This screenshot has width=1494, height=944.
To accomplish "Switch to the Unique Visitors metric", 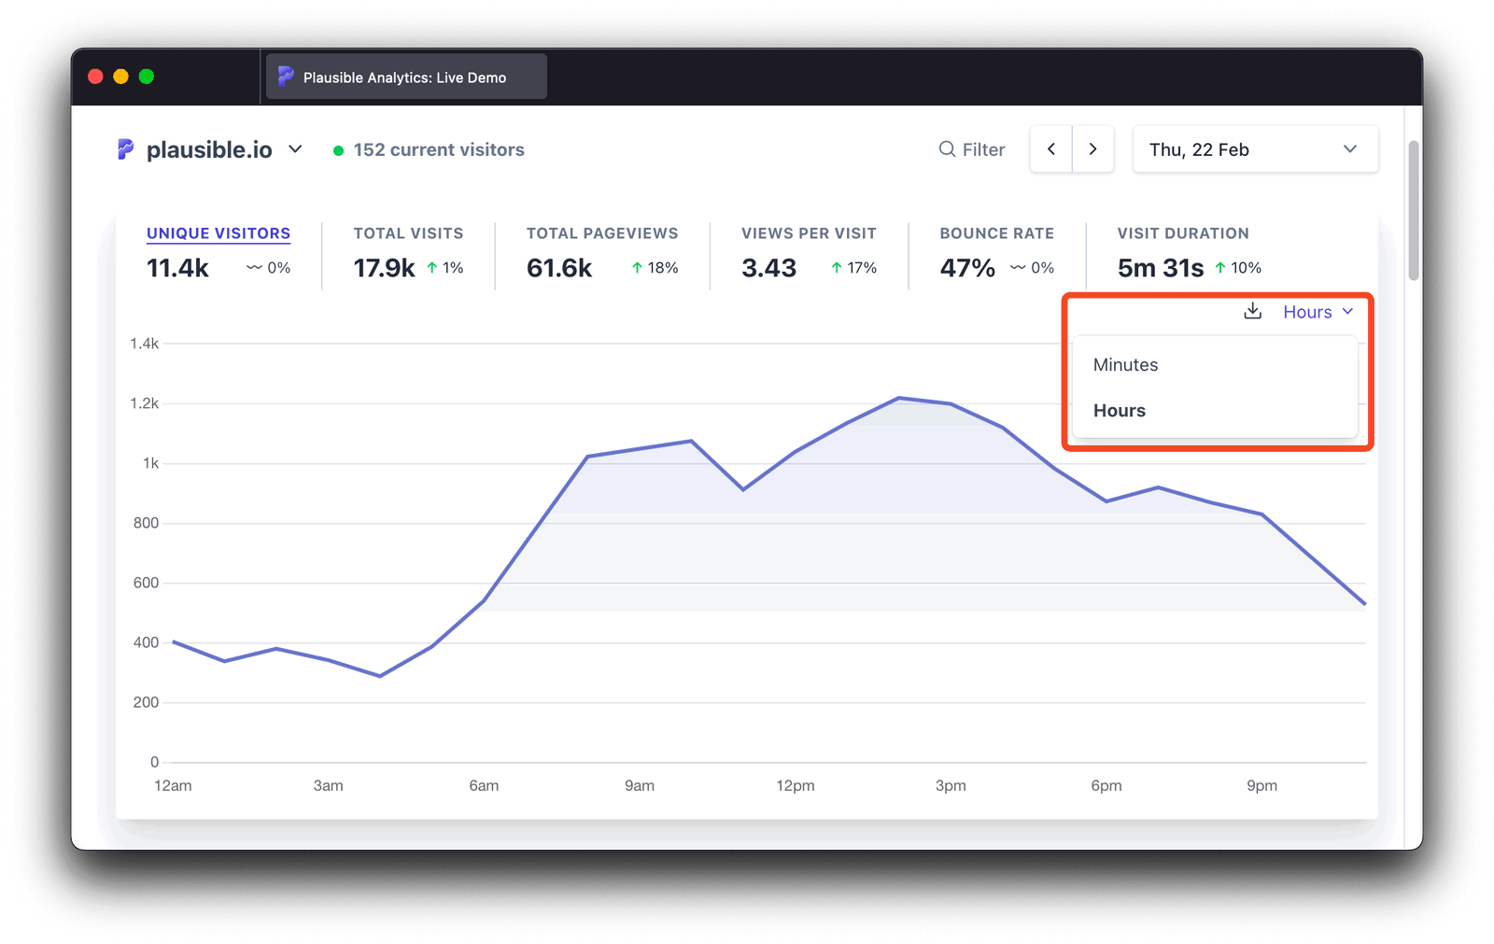I will click(218, 233).
